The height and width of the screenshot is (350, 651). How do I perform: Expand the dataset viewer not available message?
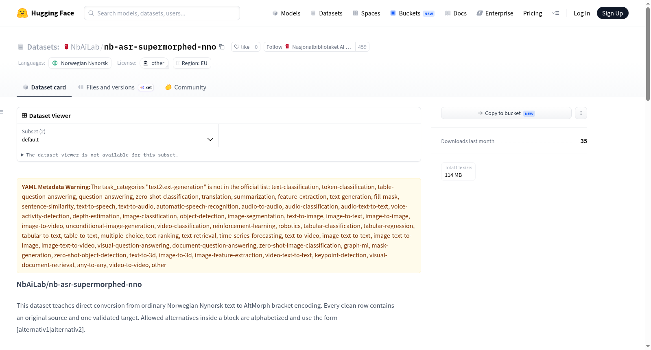point(100,155)
